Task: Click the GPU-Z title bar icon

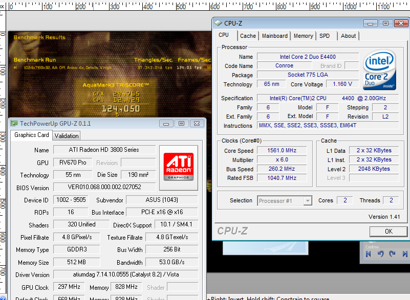Action: tap(14, 124)
